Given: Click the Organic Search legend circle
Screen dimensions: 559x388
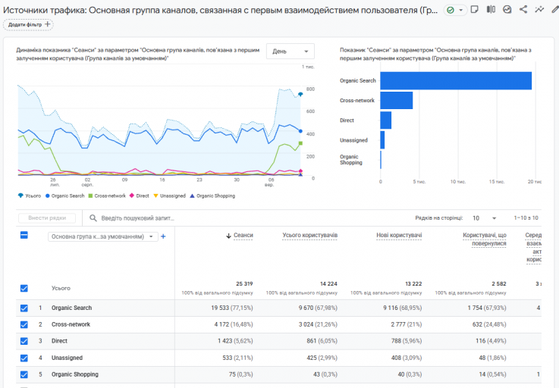Looking at the screenshot, I should (x=48, y=196).
